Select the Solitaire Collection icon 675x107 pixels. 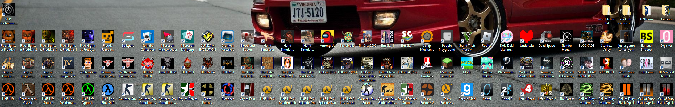point(148,37)
